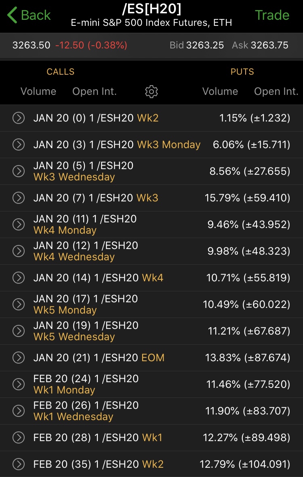Expand the JAN 20 (7) Wk3 chevron

point(19,198)
